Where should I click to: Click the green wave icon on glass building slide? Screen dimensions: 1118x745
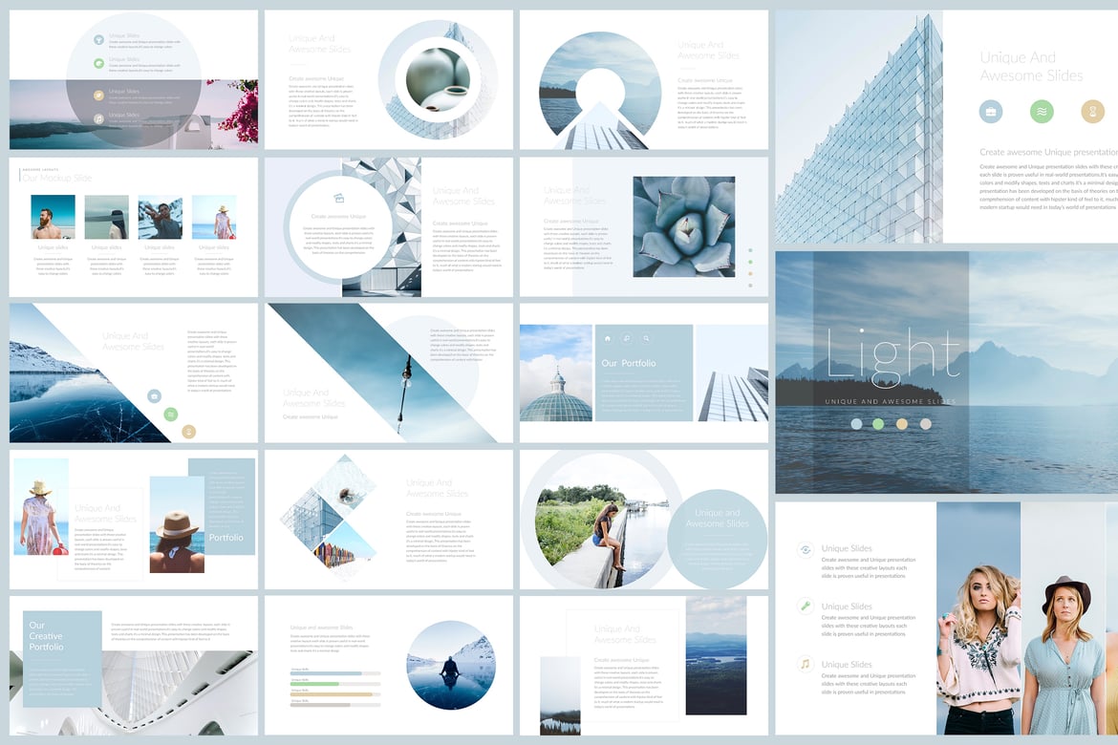1042,111
